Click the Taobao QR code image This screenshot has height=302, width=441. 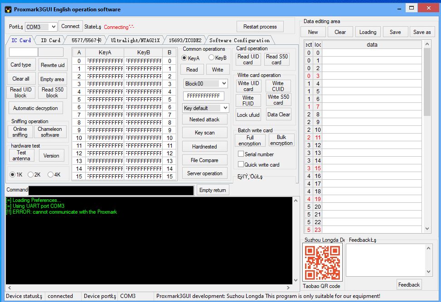tap(322, 263)
